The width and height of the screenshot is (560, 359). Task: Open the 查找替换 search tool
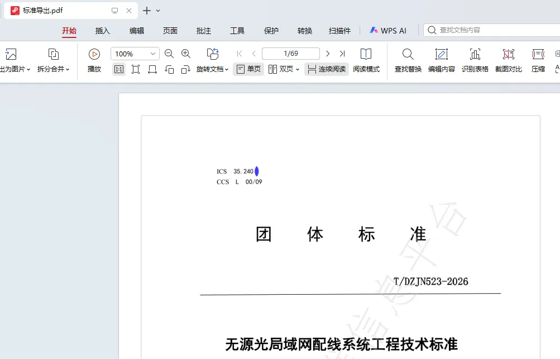tap(408, 60)
